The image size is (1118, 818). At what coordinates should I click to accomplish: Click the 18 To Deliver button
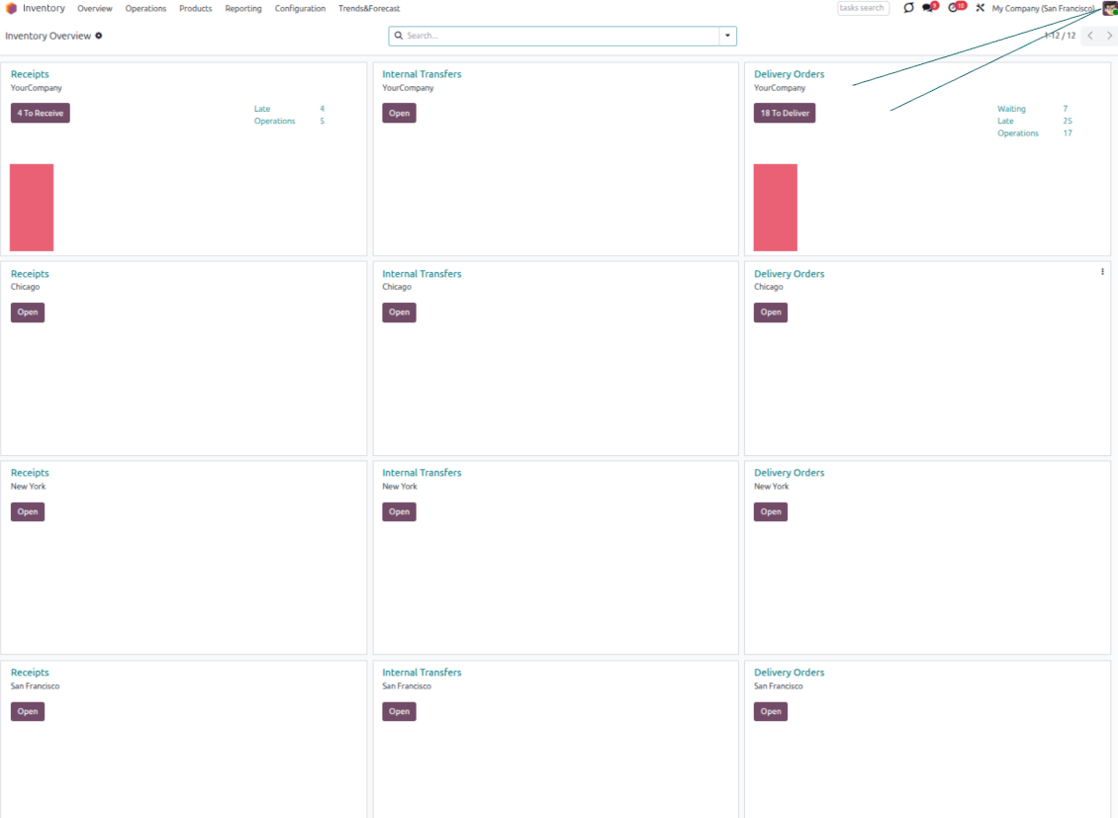(x=785, y=113)
